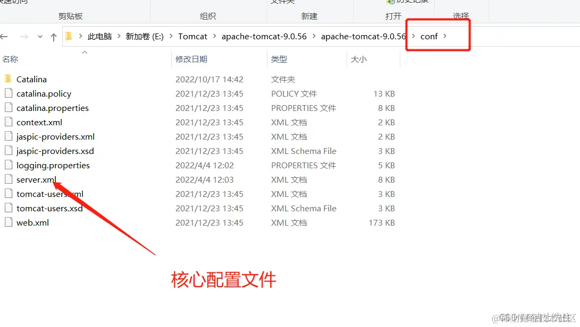
Task: Click the back navigation arrow
Action: [x=5, y=36]
